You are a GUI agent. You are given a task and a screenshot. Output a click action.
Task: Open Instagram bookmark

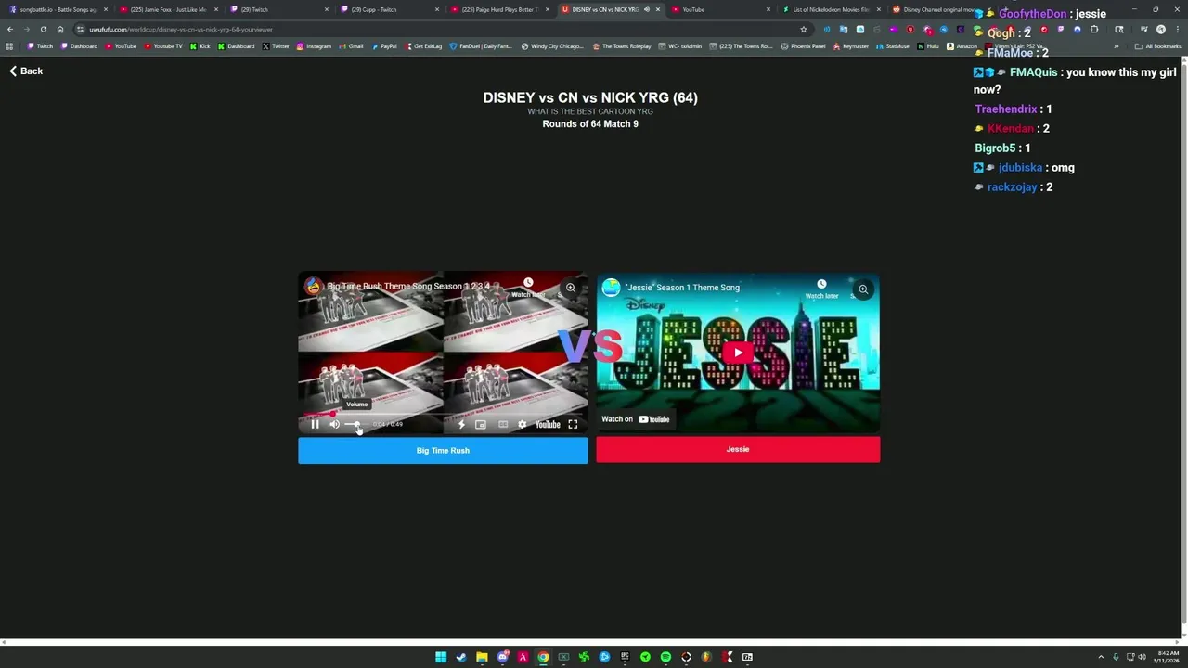(x=314, y=46)
